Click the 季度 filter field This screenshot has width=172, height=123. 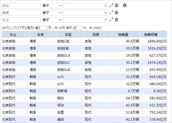[x=21, y=13]
